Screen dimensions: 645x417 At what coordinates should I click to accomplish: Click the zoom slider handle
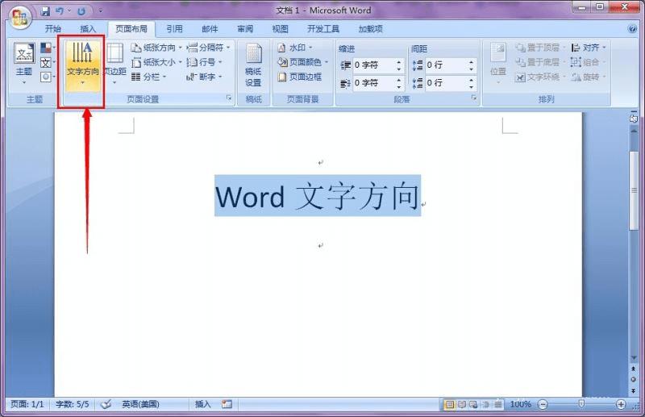[581, 404]
